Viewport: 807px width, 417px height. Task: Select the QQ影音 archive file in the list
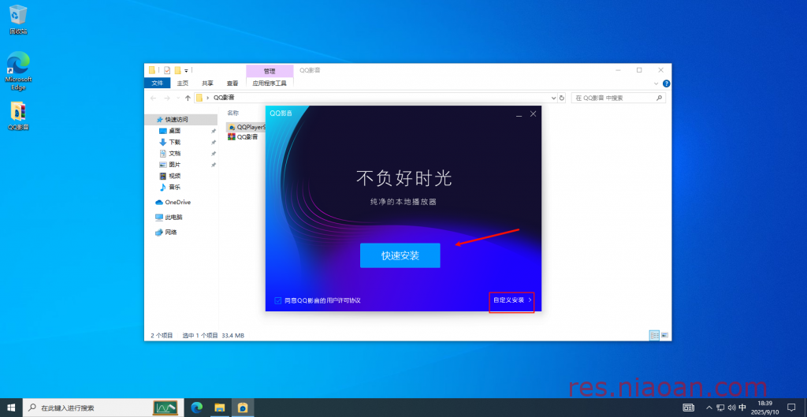tap(244, 137)
